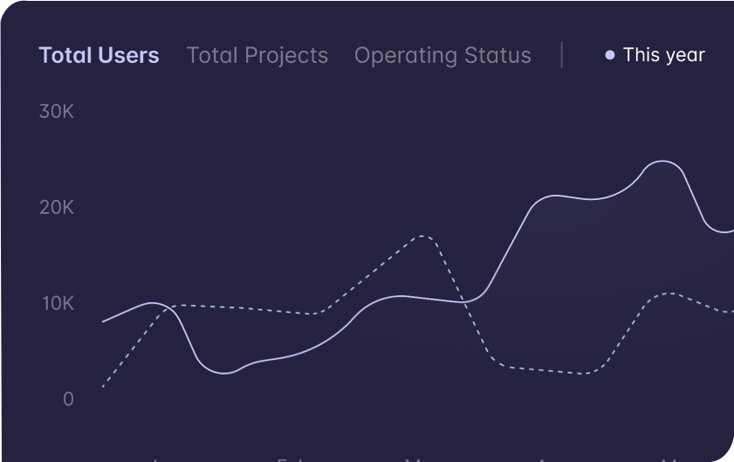Click the 0 y-axis label
734x462 pixels.
click(68, 399)
